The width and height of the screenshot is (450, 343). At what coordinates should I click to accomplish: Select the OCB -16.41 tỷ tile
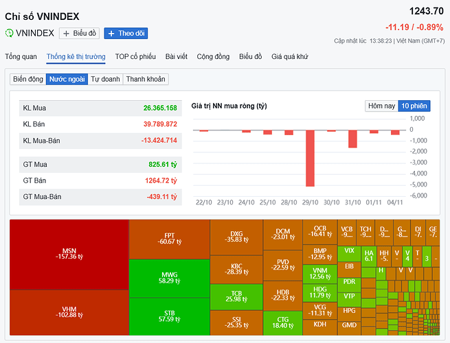pos(320,232)
